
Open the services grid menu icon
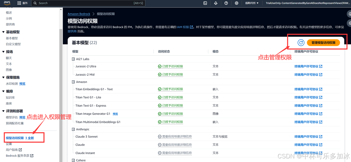coord(19,3)
